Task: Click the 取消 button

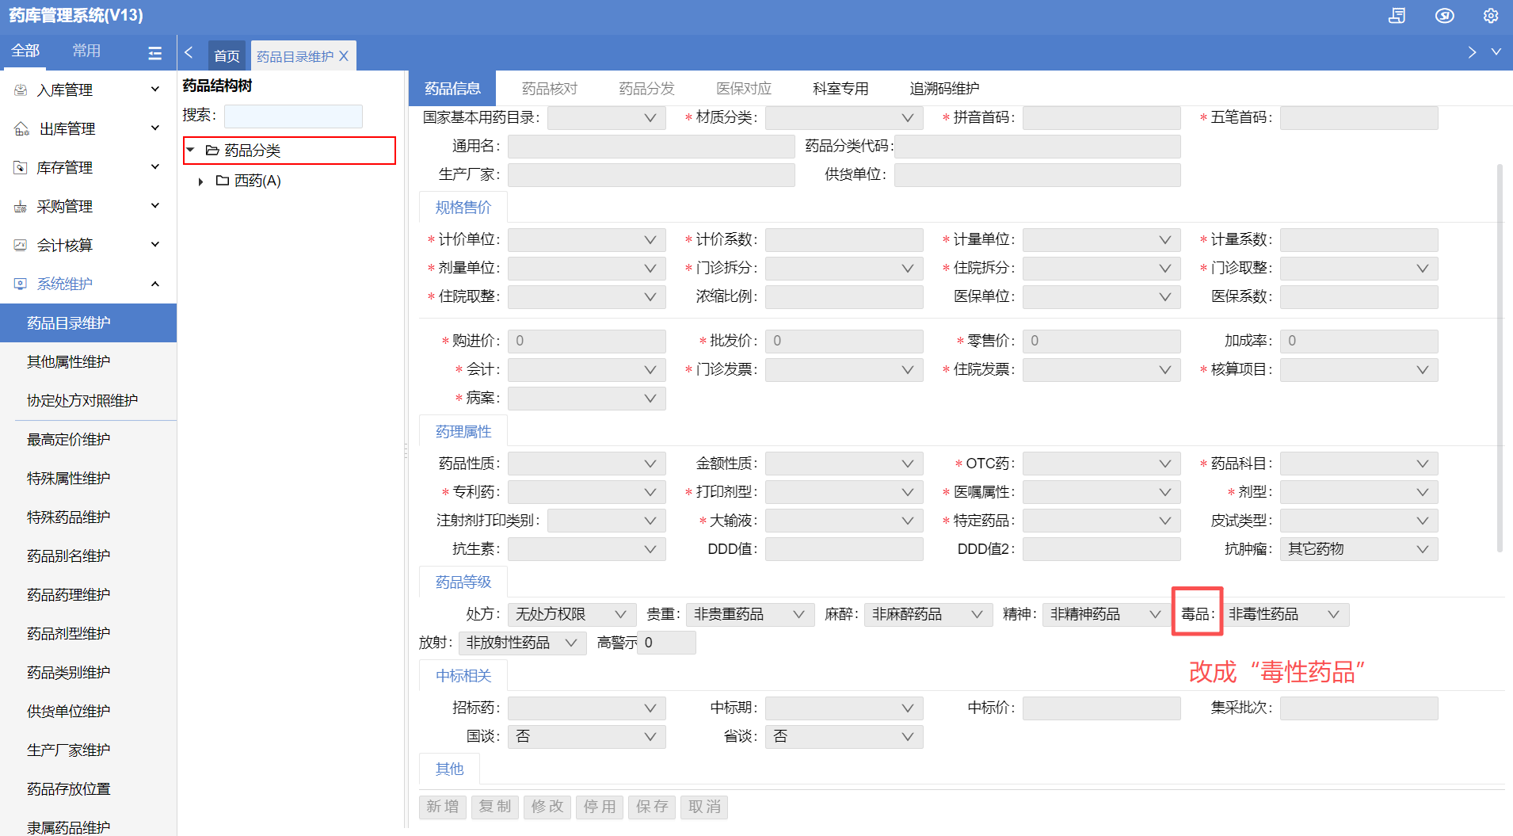Action: (x=704, y=807)
